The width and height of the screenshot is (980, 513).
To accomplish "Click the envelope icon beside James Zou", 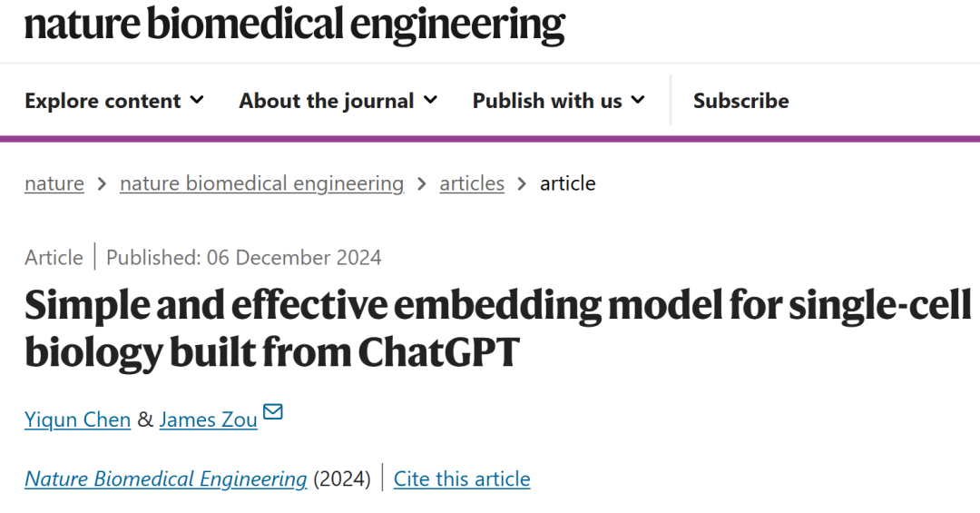I will [272, 411].
